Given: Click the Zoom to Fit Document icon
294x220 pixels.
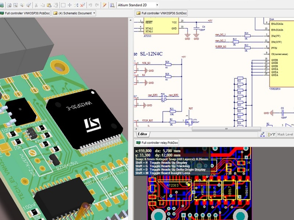Looking at the screenshot, I should tap(9, 5).
